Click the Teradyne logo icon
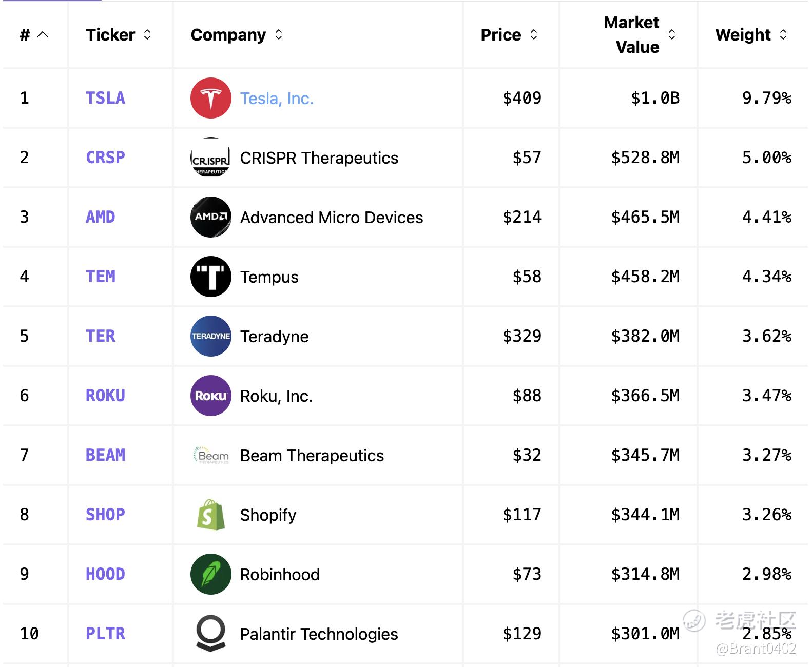Image resolution: width=812 pixels, height=667 pixels. click(210, 336)
